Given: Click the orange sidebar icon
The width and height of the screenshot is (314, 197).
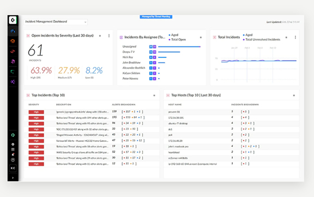Looking at the screenshot, I should [x=13, y=41].
